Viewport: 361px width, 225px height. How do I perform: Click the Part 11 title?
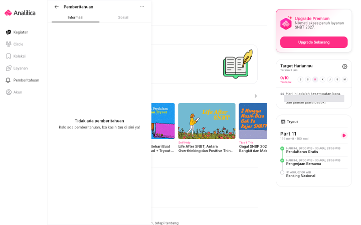tap(288, 134)
